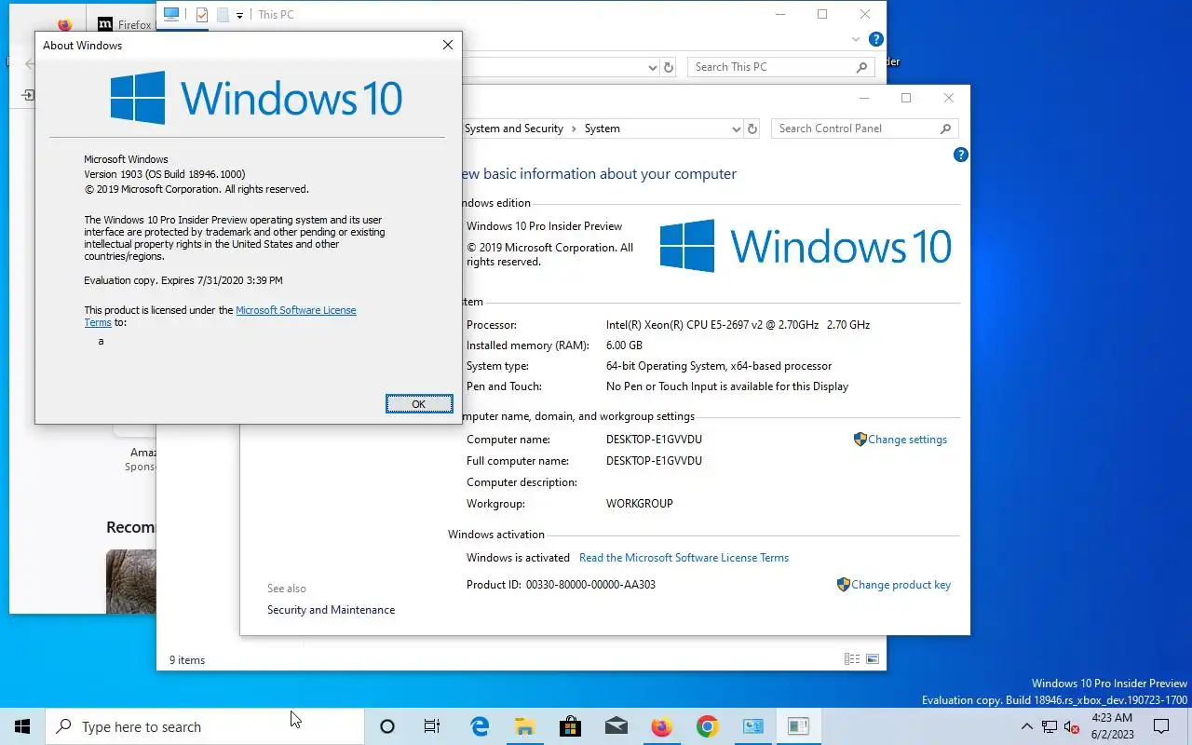Open Read the Microsoft Software License Terms link
Viewport: 1192px width, 745px height.
tap(684, 558)
